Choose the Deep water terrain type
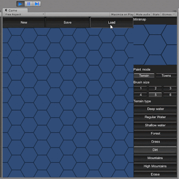 [x=155, y=109]
